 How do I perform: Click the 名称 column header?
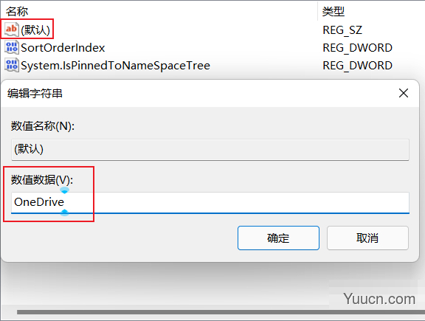17,11
